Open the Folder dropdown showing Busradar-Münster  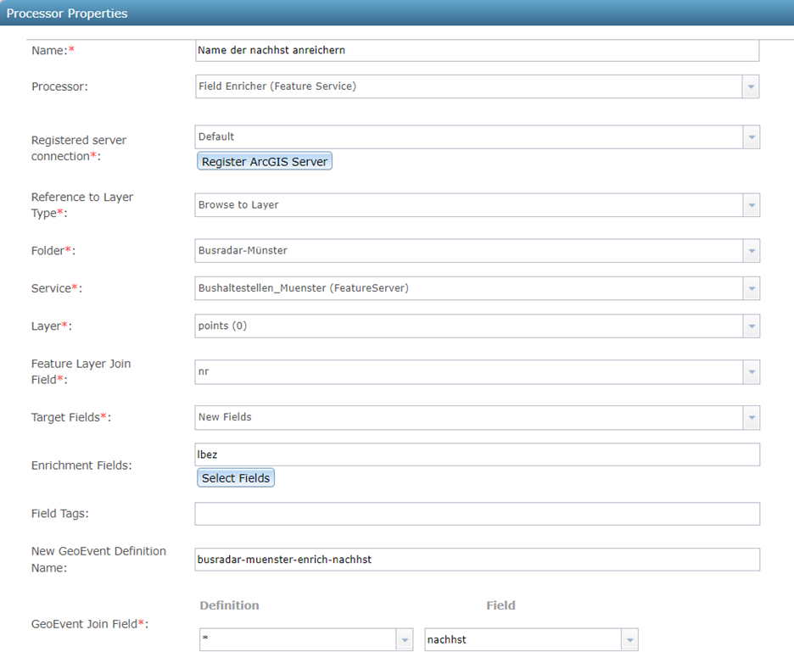click(752, 251)
